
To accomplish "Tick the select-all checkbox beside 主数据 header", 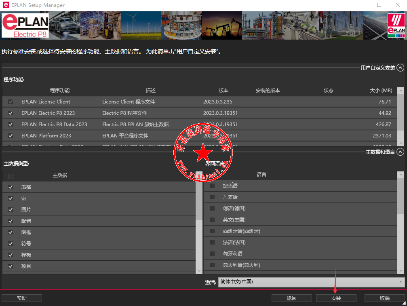I will pyautogui.click(x=11, y=177).
